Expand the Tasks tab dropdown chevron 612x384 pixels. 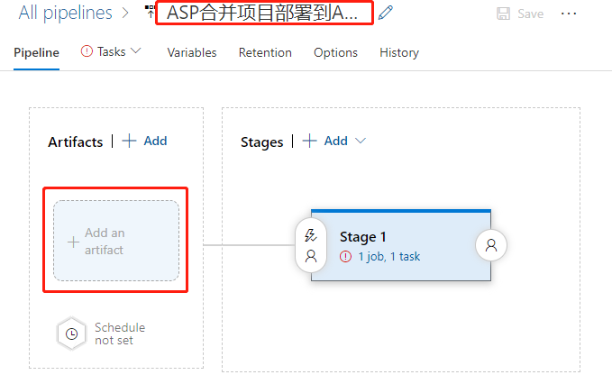[x=136, y=51]
